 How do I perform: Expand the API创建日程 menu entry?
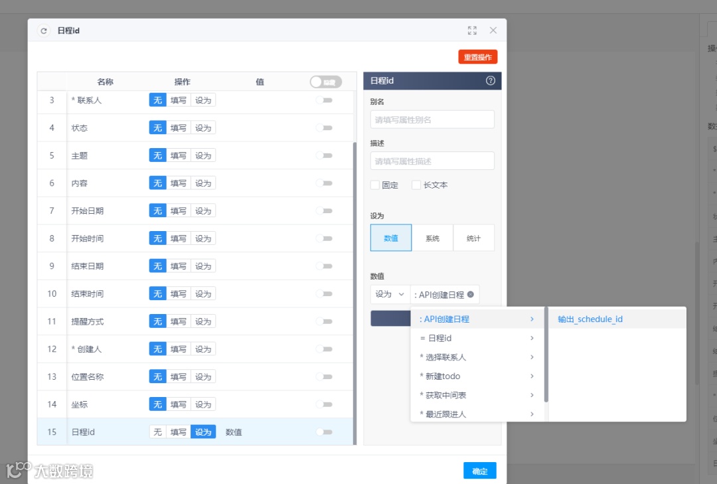[477, 319]
